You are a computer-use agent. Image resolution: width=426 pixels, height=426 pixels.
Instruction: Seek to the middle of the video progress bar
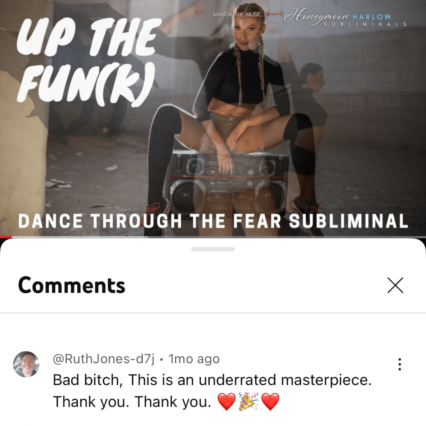pos(213,237)
